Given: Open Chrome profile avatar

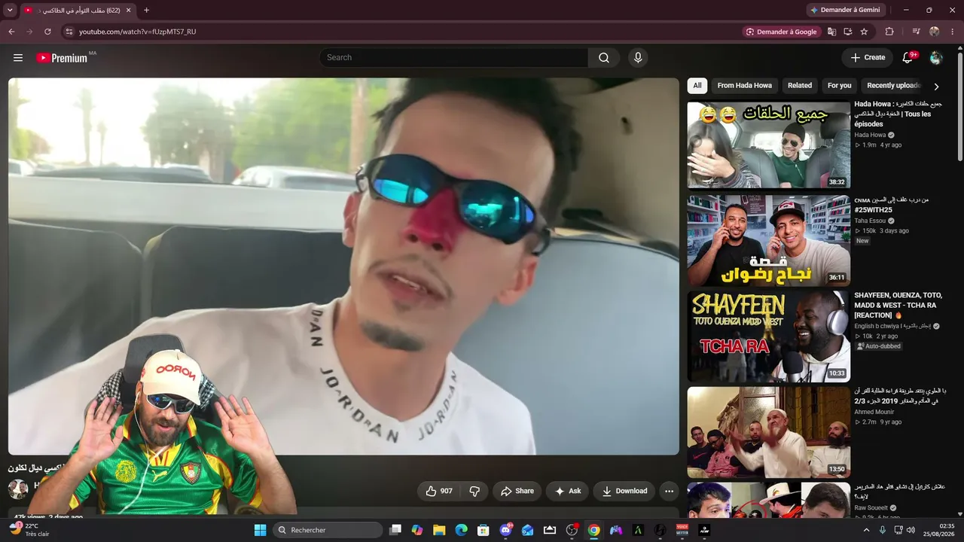Looking at the screenshot, I should tap(935, 32).
